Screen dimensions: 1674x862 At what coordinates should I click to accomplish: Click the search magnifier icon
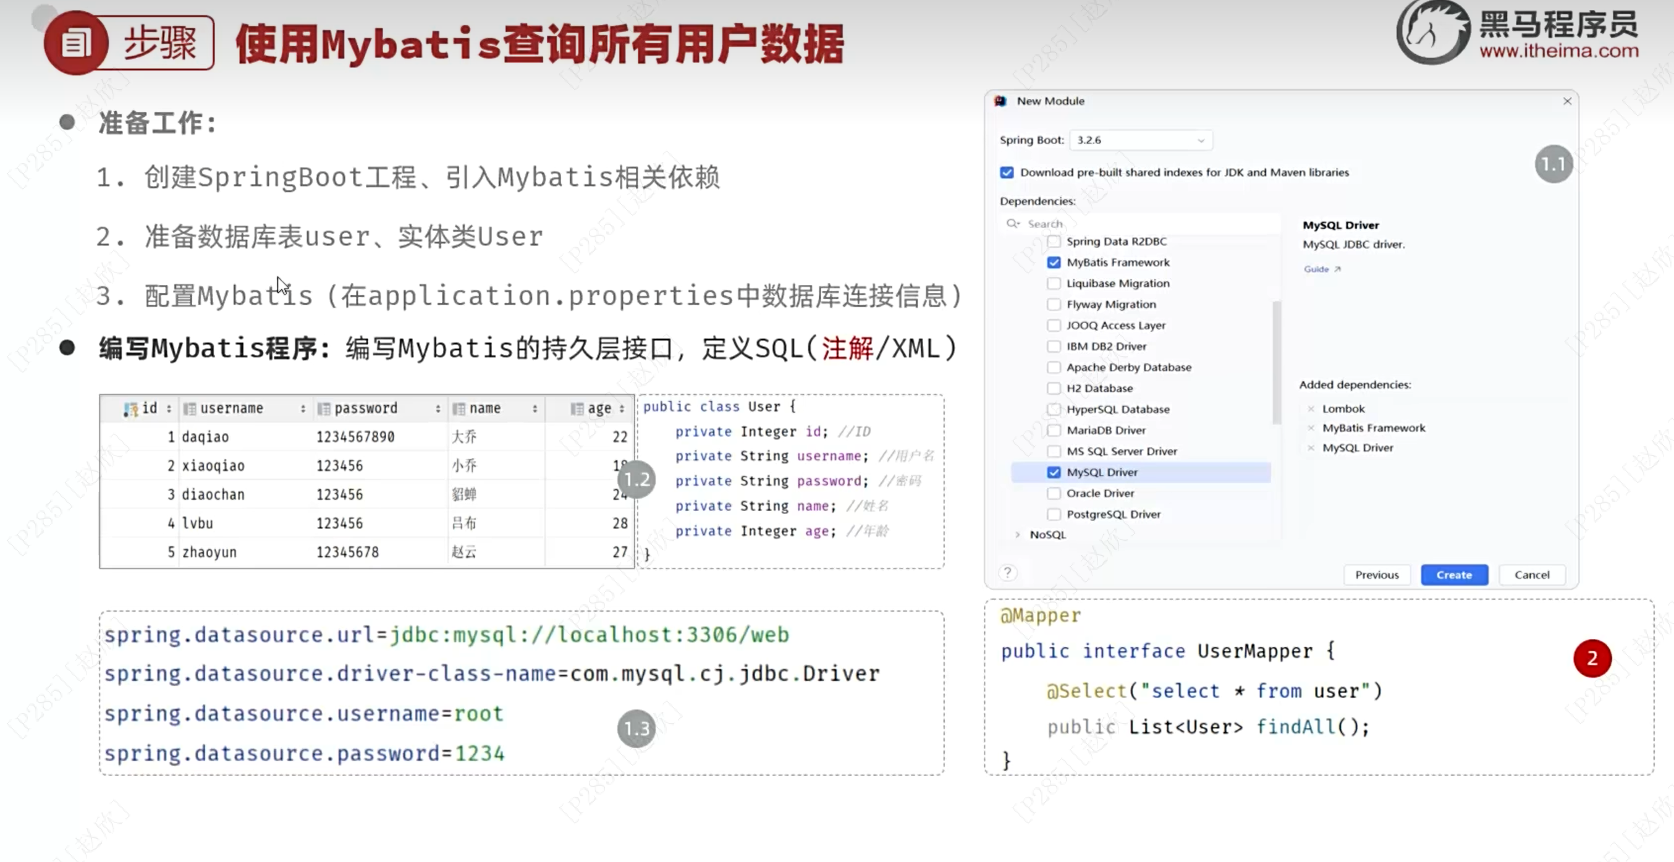coord(1012,224)
